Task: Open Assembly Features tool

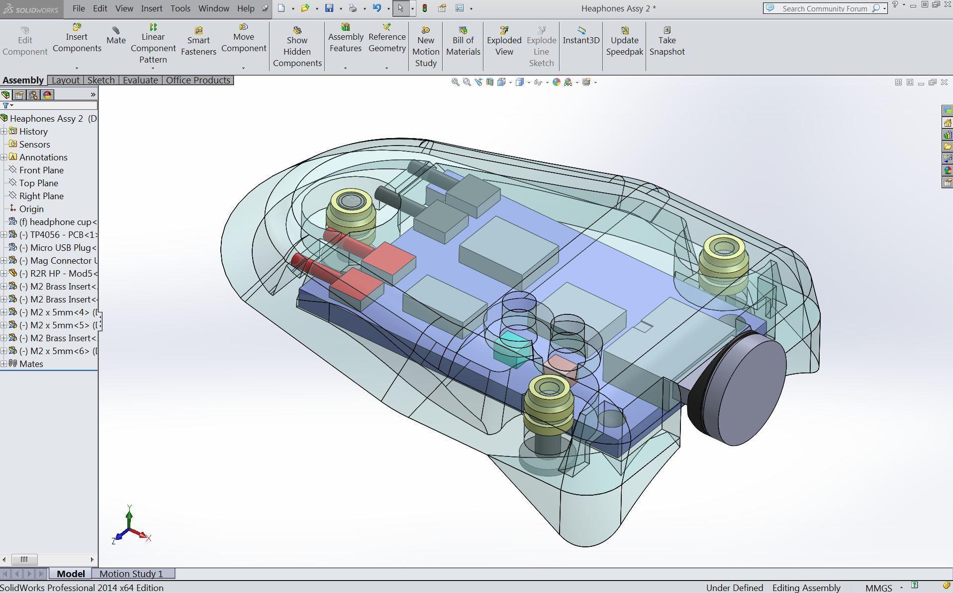Action: (x=345, y=39)
